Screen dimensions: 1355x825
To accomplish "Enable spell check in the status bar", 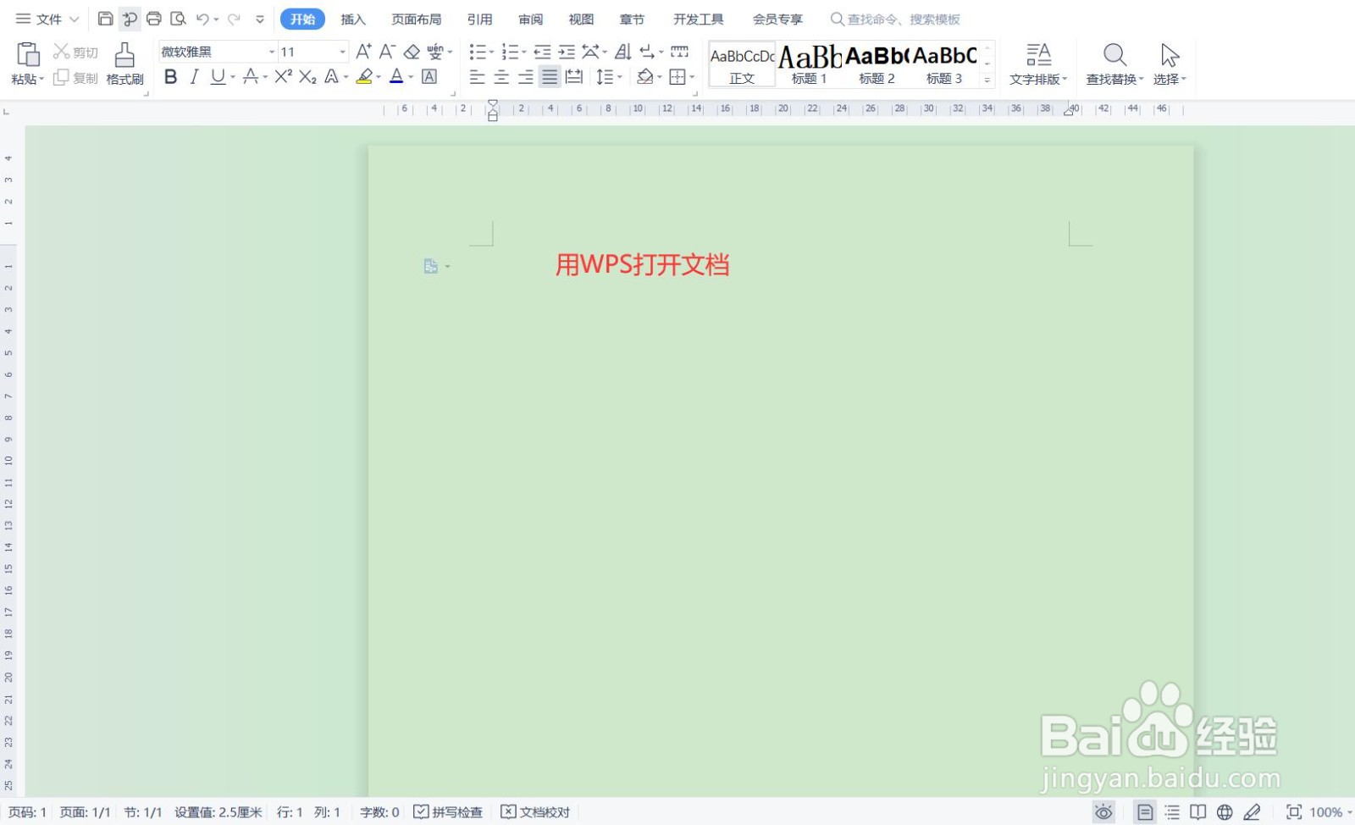I will (449, 811).
